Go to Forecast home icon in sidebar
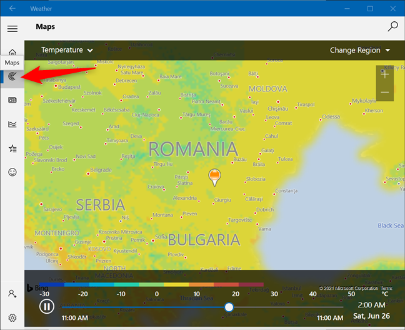This screenshot has width=405, height=330. pyautogui.click(x=12, y=52)
